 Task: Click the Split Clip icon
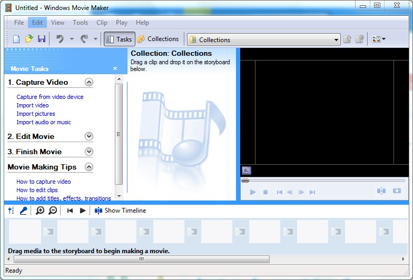(x=381, y=191)
